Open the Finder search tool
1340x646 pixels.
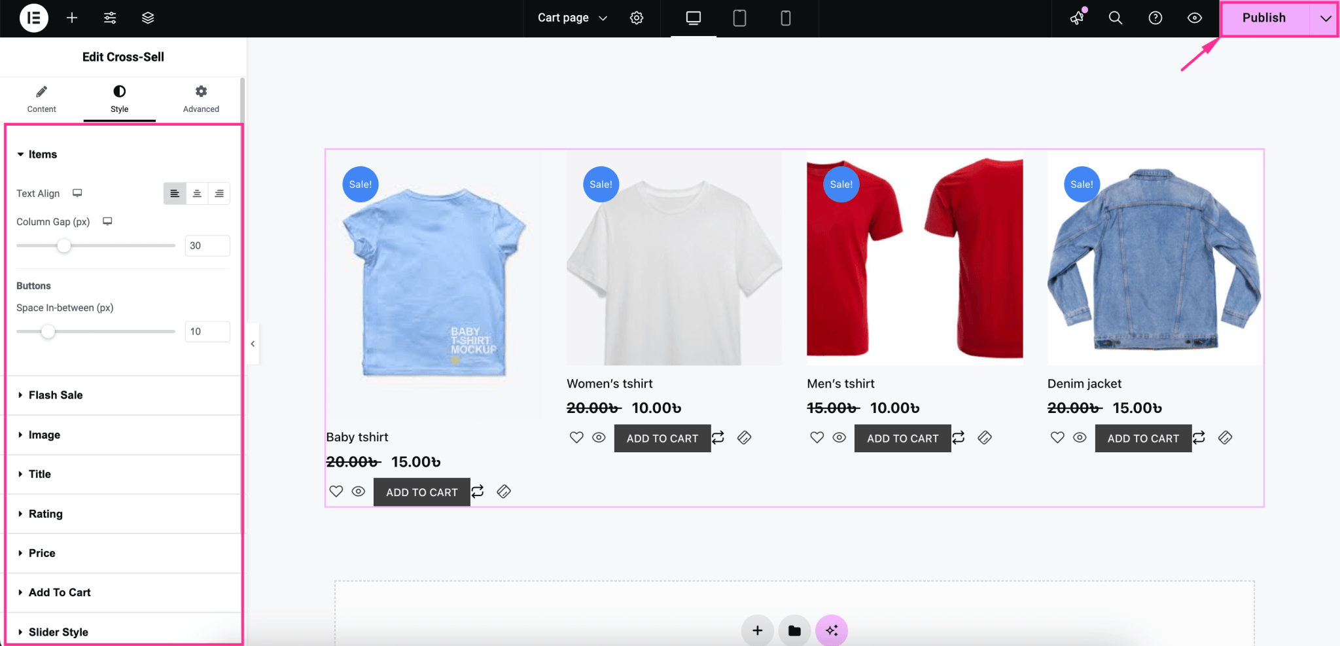(x=1116, y=18)
